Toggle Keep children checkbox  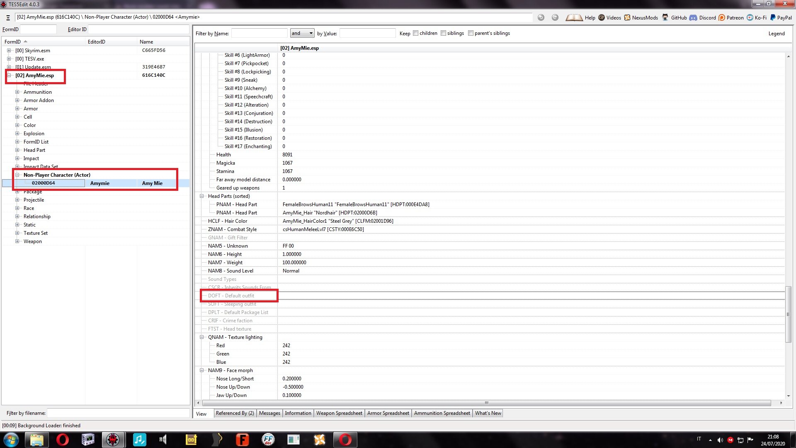coord(415,33)
